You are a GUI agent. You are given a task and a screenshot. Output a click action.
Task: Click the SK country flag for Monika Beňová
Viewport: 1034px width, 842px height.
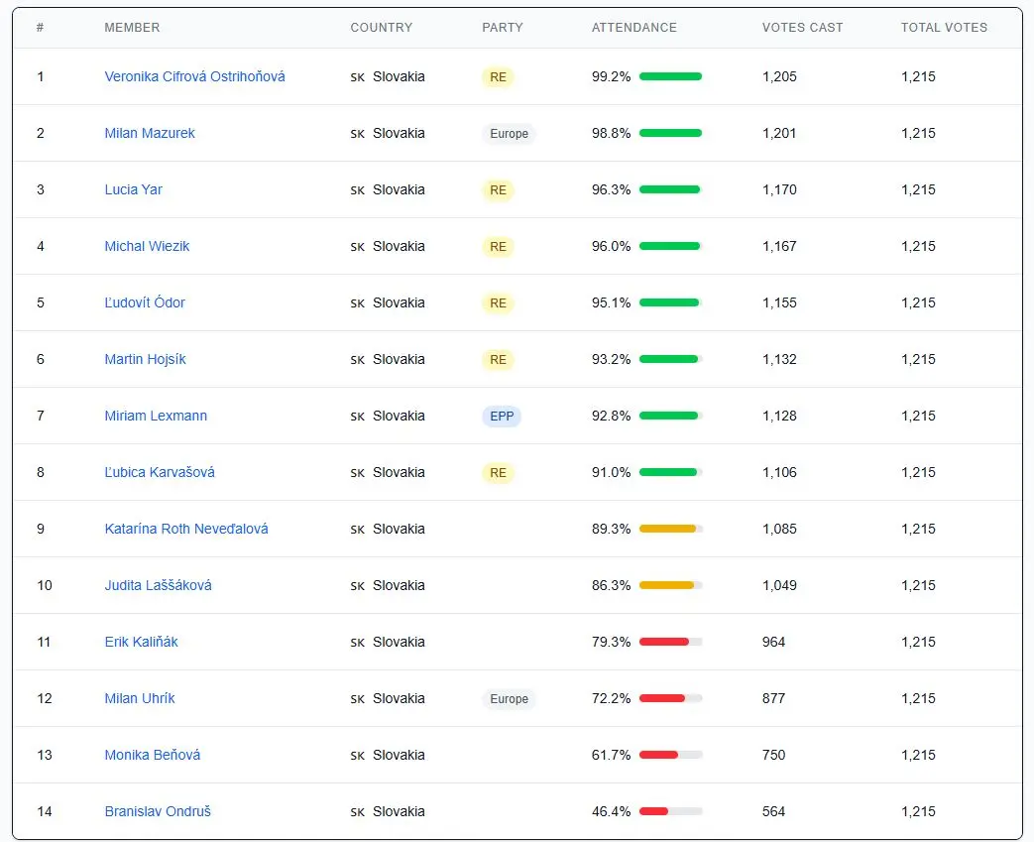point(358,756)
